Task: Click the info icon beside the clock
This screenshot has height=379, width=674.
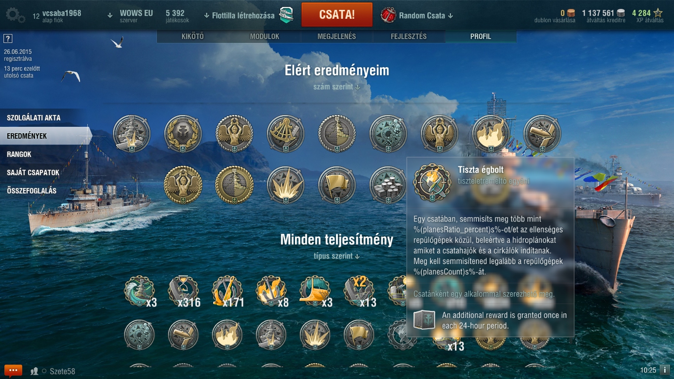Action: 665,370
